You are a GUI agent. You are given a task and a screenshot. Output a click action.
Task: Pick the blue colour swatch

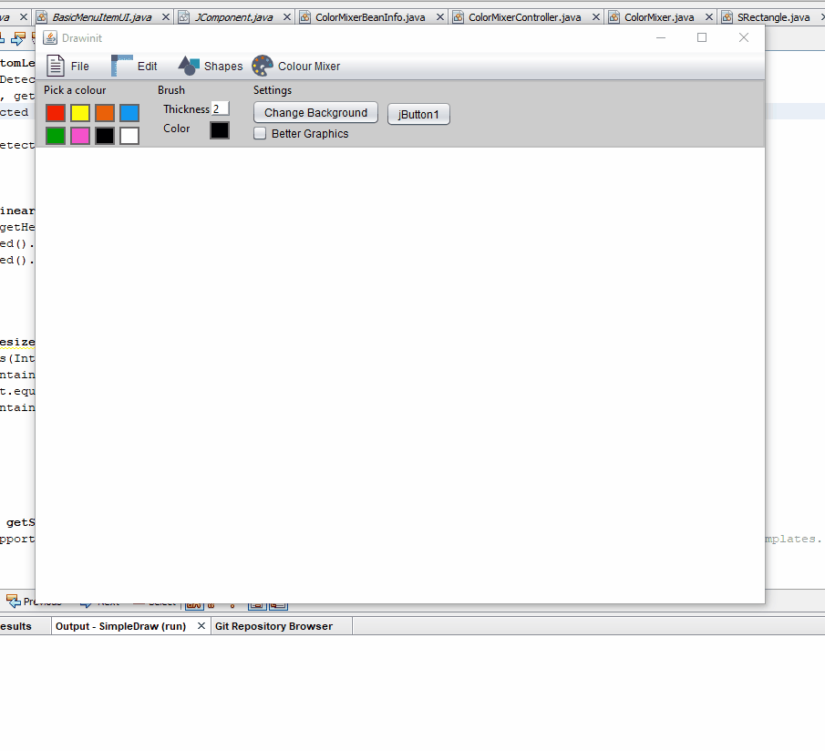click(129, 112)
